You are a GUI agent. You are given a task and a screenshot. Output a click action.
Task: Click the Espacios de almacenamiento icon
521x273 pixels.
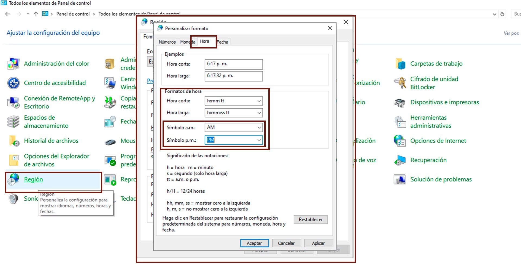point(14,122)
